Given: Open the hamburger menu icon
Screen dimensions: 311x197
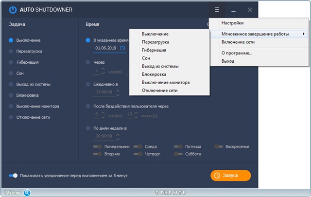Looking at the screenshot, I should tap(217, 10).
